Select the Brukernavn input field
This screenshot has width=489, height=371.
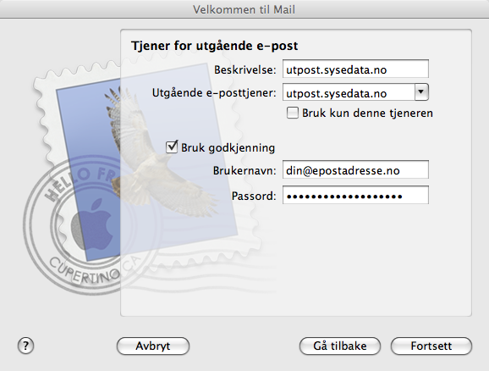[x=355, y=169]
